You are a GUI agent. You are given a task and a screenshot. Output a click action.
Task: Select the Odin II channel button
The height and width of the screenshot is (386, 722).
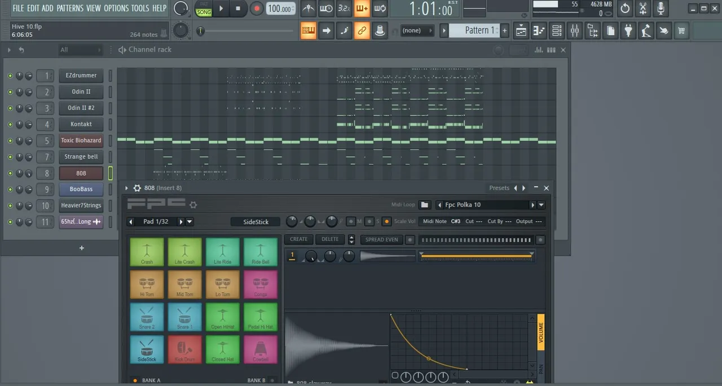pos(81,91)
